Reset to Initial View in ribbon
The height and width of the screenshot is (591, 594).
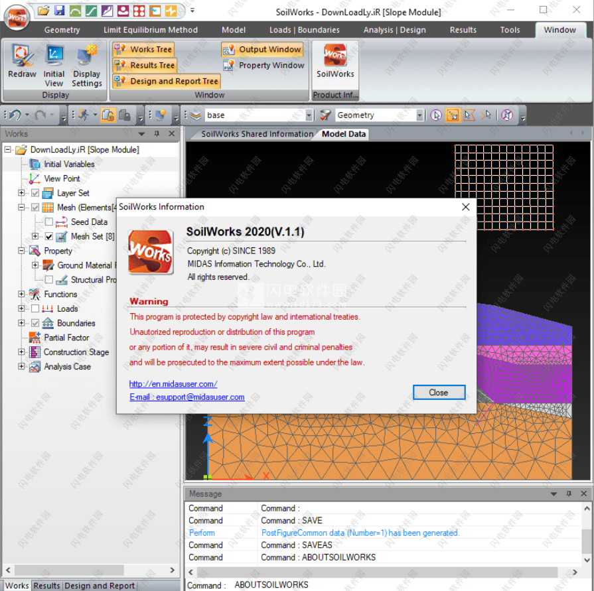click(54, 66)
